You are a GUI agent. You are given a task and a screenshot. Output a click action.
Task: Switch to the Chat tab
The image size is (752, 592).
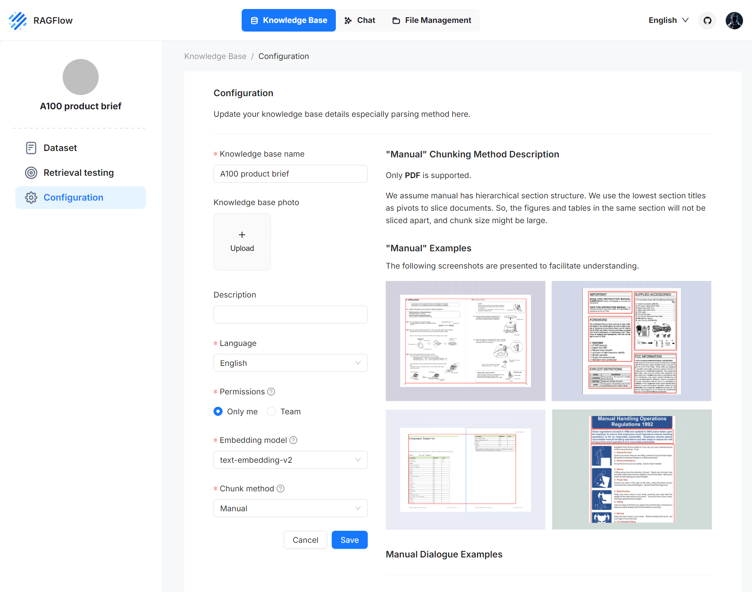(x=359, y=20)
